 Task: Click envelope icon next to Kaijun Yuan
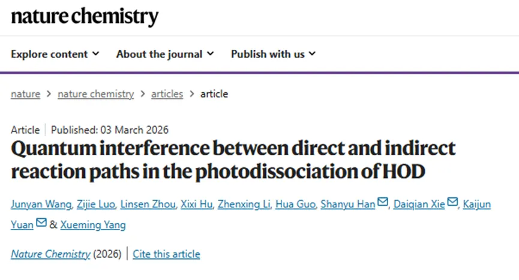pyautogui.click(x=41, y=224)
